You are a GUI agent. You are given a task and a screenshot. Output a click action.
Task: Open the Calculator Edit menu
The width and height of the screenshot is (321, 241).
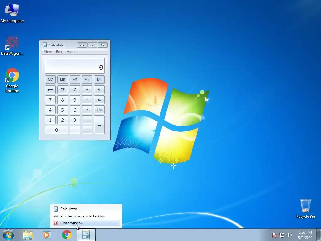(x=59, y=52)
